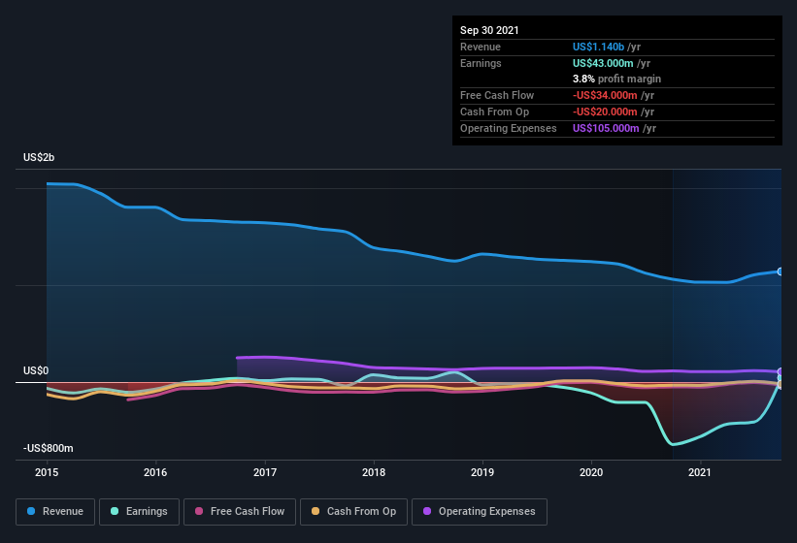This screenshot has height=543, width=797.
Task: Click the 2020 x-axis label
Action: point(591,472)
